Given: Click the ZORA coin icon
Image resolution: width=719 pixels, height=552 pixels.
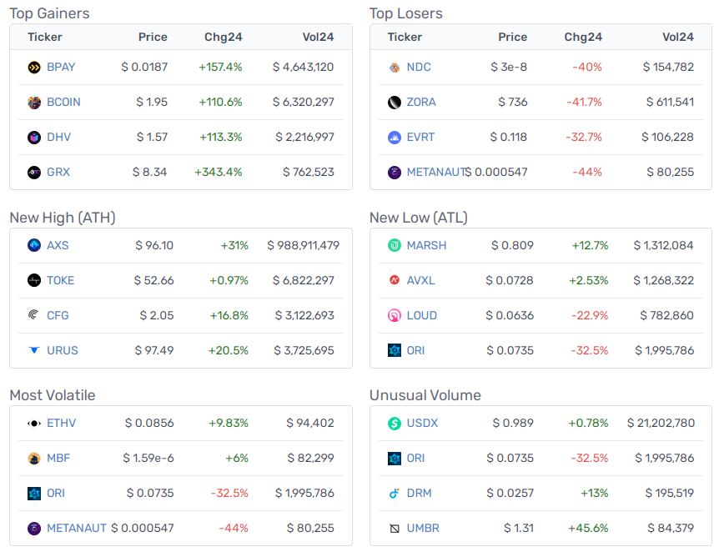Looking at the screenshot, I should [x=395, y=103].
